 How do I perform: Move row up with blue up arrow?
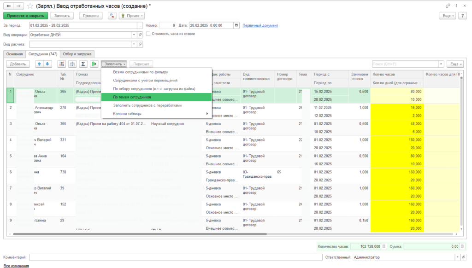pos(39,64)
